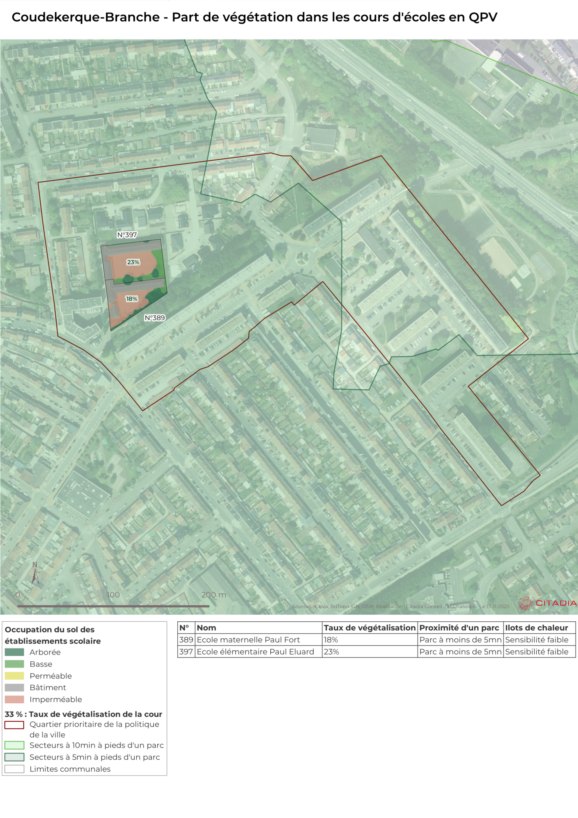
Task: Click the Ecole élémentaire Paul Eluard row
Action: (255, 652)
